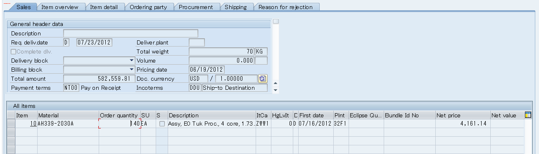The image size is (539, 154).
Task: Click the Description input field in header
Action: tap(131, 33)
